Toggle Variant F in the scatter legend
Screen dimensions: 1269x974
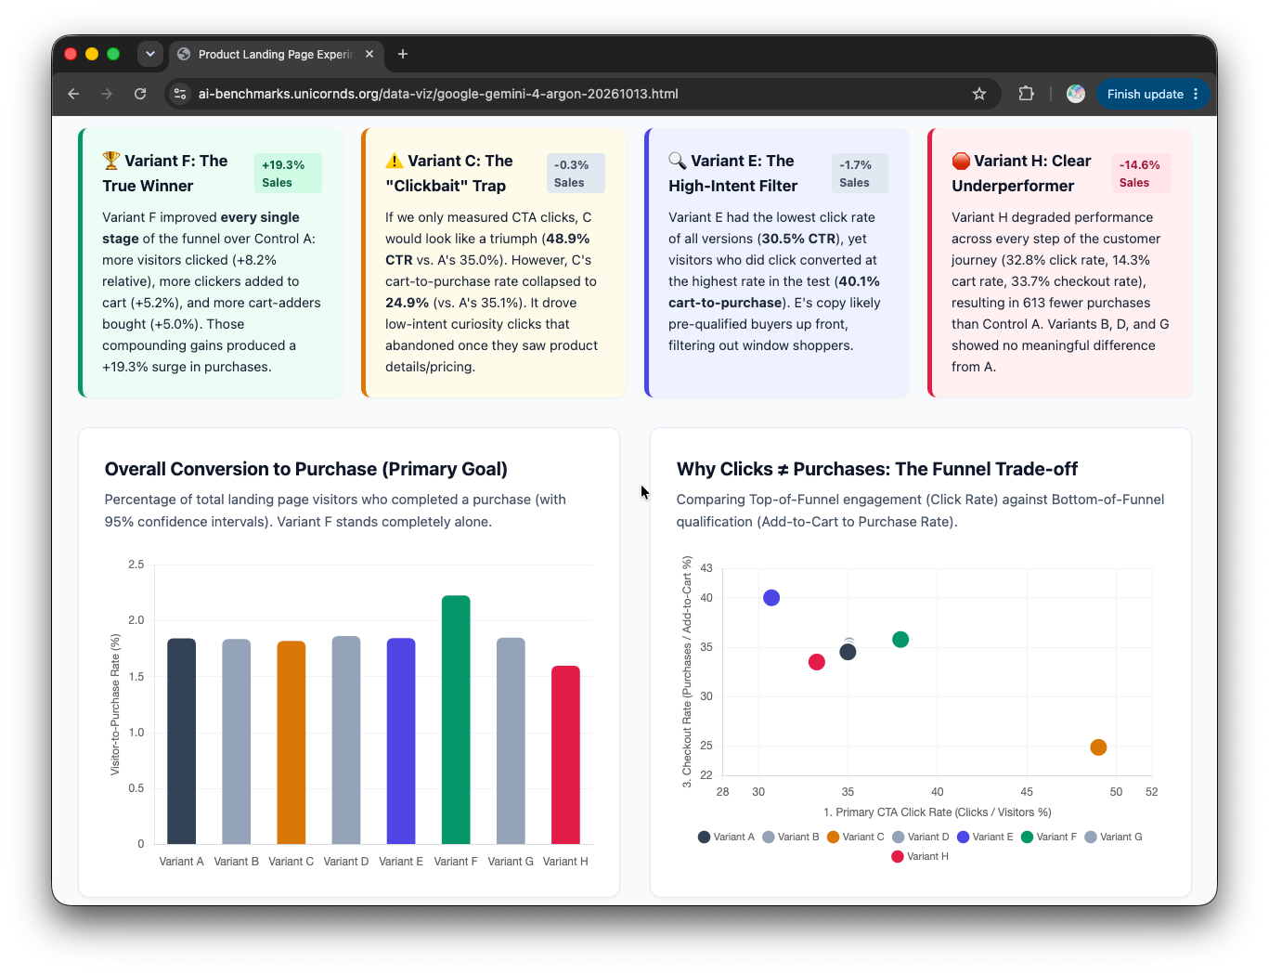coord(1049,837)
